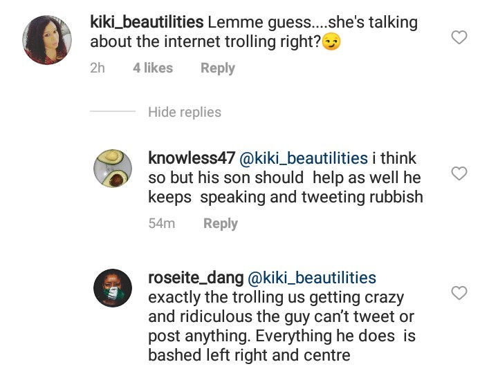Screen dimensions: 498x371
Task: Reply to the kiki_beautilities comment
Action: 217,68
